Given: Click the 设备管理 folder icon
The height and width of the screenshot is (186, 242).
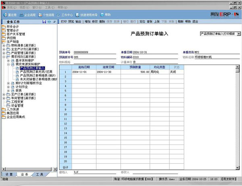Looking at the screenshot, I should tap(8, 106).
